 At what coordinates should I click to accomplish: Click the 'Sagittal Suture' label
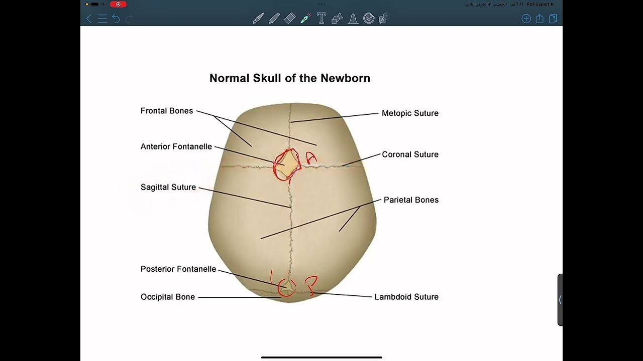pyautogui.click(x=168, y=187)
